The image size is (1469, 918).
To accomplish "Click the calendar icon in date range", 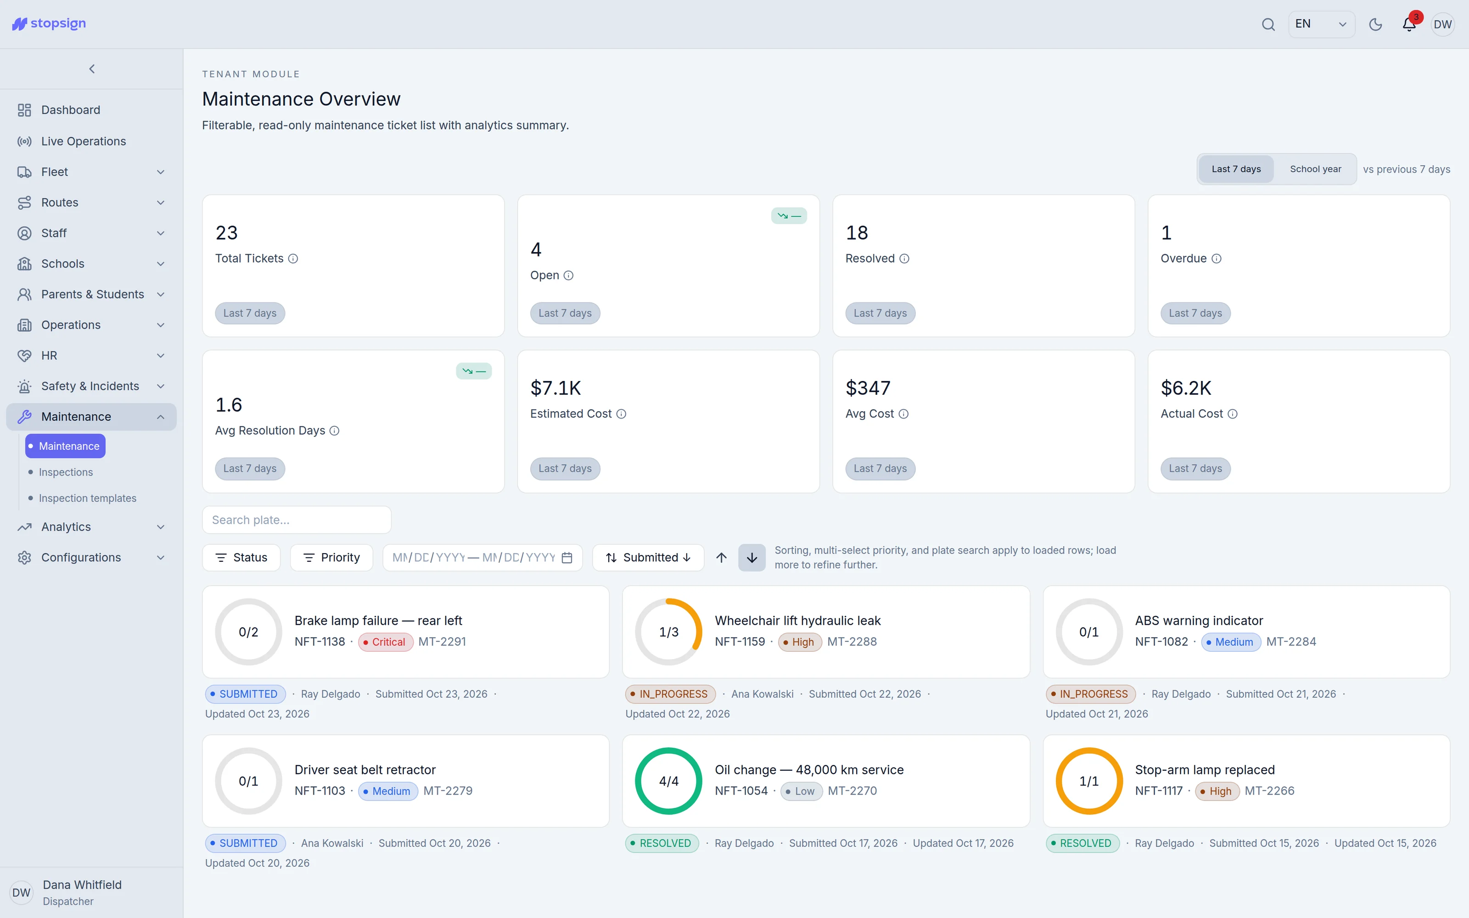I will click(x=567, y=557).
